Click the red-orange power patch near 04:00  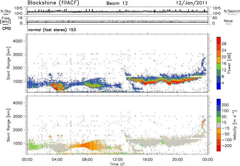tap(57, 86)
